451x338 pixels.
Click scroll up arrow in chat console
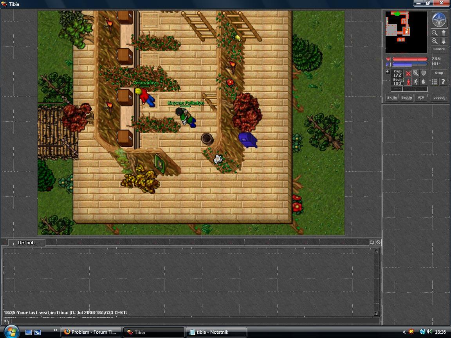[x=376, y=251]
